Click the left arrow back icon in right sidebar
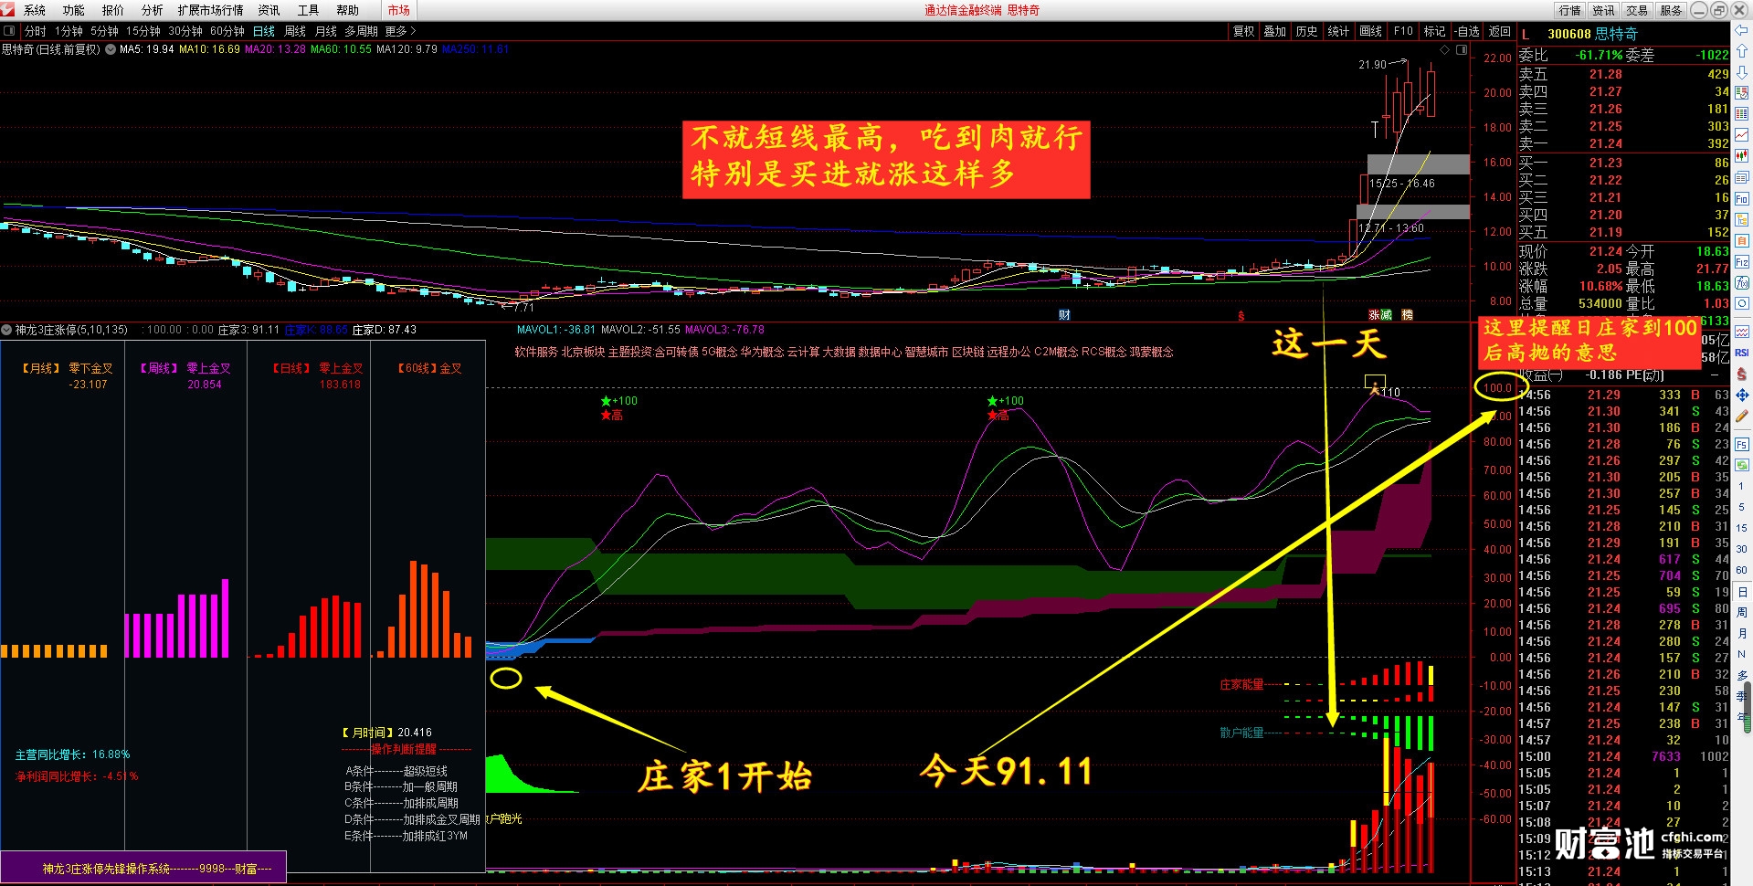The image size is (1753, 886). 1742,31
